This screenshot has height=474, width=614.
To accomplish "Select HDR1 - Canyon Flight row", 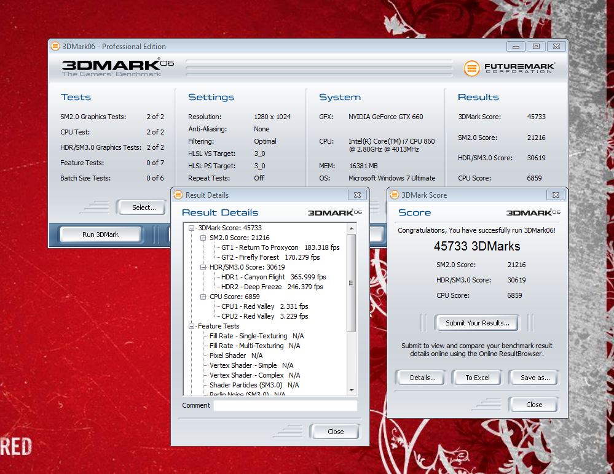I will 274,277.
